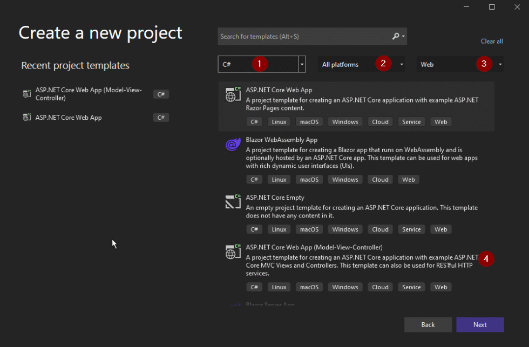This screenshot has width=529, height=347.
Task: Click Windows tag under ASP.NET Core Empty
Action: pos(345,229)
